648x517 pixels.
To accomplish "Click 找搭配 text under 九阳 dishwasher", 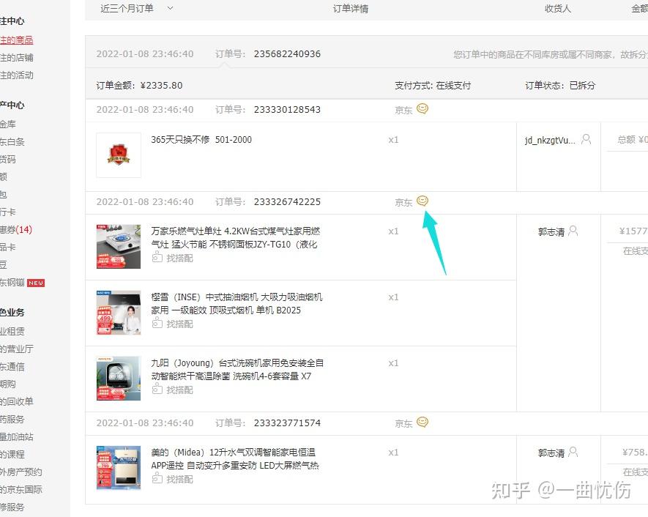I will (180, 390).
